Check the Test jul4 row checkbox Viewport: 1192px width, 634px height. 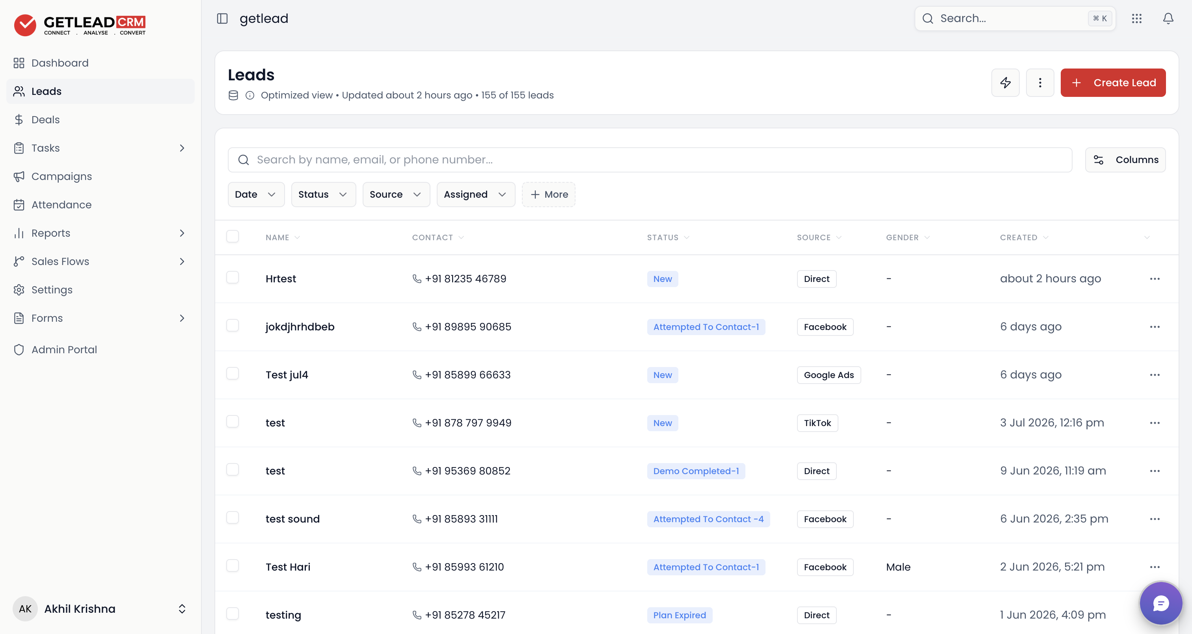(x=232, y=374)
